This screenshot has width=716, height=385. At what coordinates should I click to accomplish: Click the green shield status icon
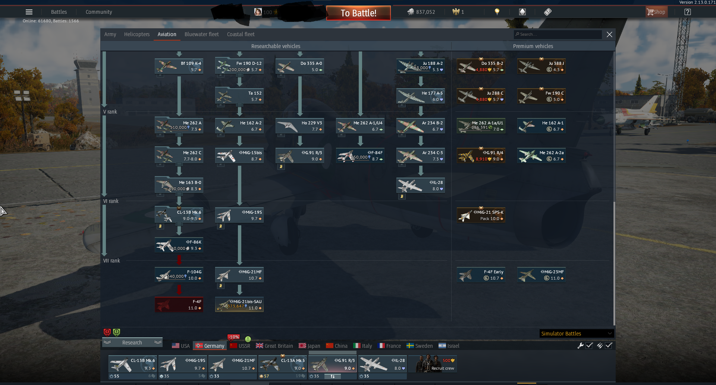pos(116,332)
